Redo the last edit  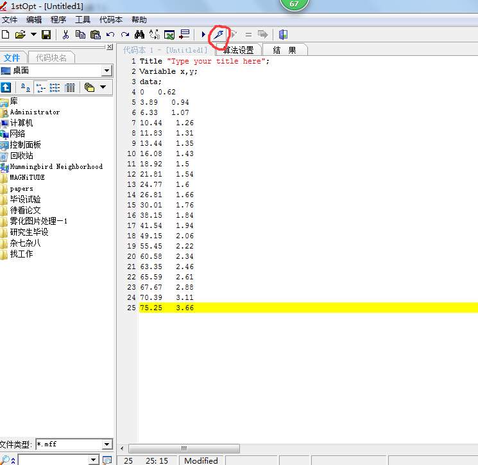[125, 35]
